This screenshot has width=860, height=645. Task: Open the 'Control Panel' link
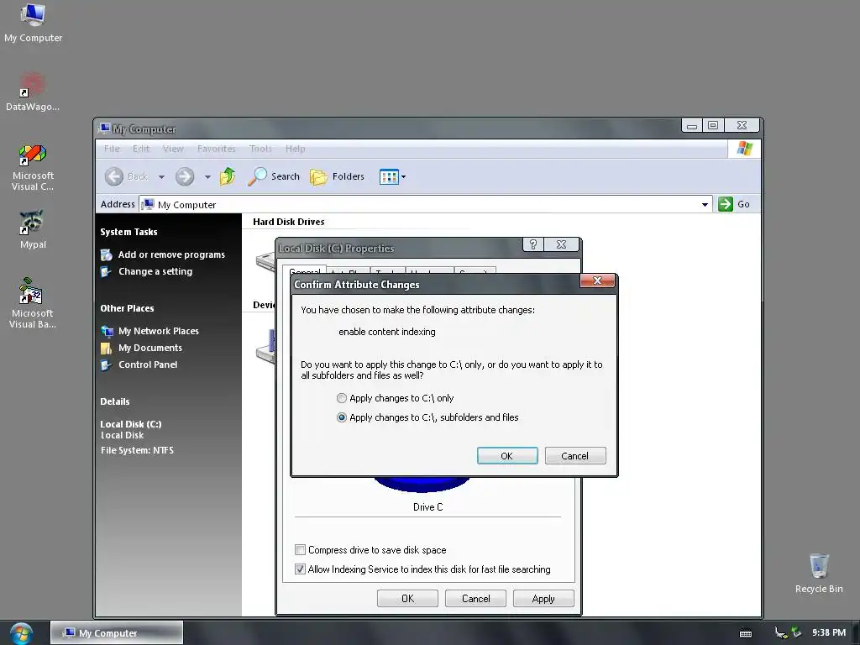[148, 364]
